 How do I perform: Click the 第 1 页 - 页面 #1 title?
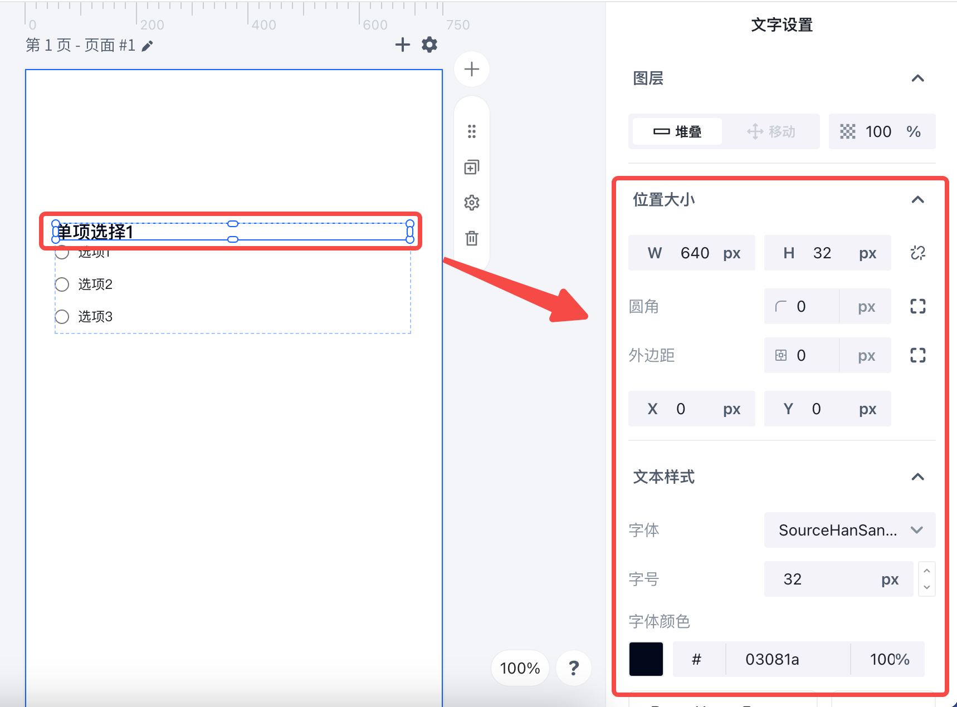(81, 45)
